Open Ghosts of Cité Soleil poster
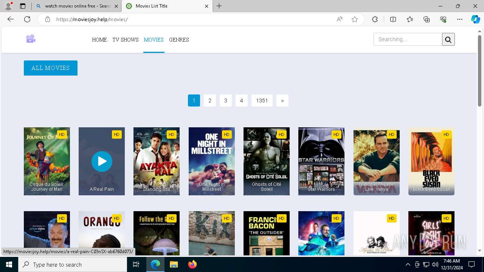Screen dimensions: 484x272 click(x=267, y=161)
